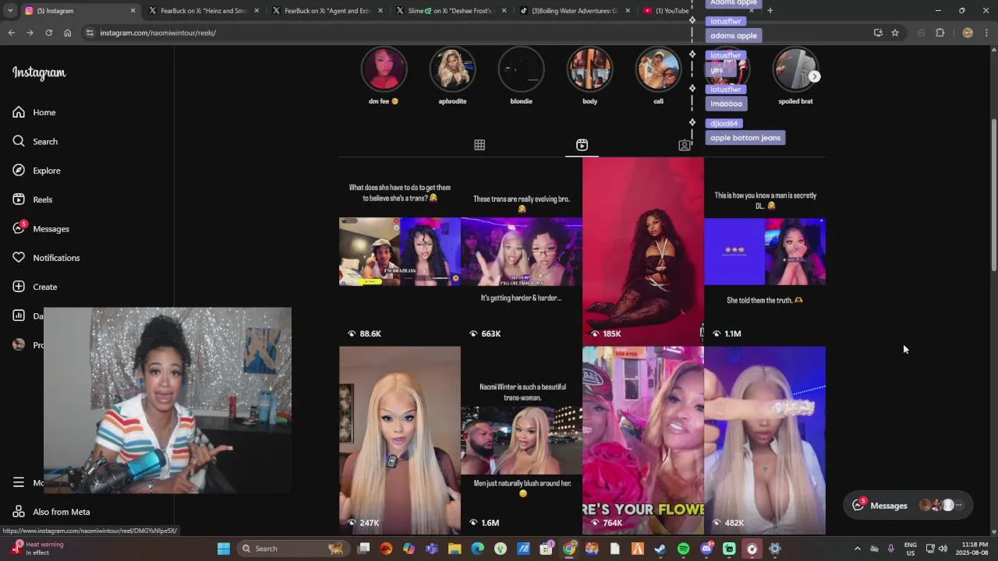The image size is (998, 561).
Task: Switch to the Boiling Water Adventures tab
Action: [x=575, y=11]
